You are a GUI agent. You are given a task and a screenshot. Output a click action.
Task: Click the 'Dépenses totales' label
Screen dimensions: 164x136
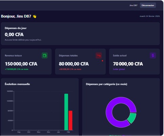pyautogui.click(x=68, y=56)
